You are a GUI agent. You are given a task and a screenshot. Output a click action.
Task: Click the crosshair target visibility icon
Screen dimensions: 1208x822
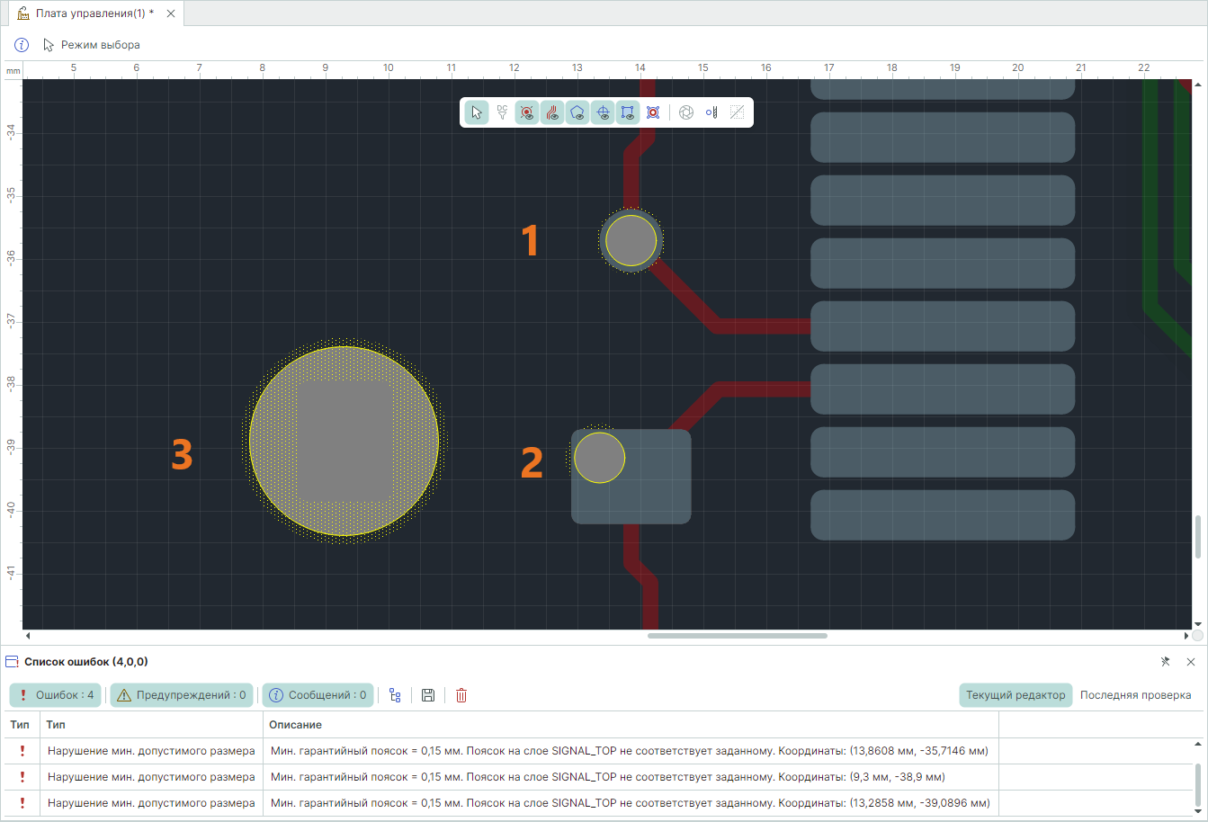pyautogui.click(x=603, y=112)
